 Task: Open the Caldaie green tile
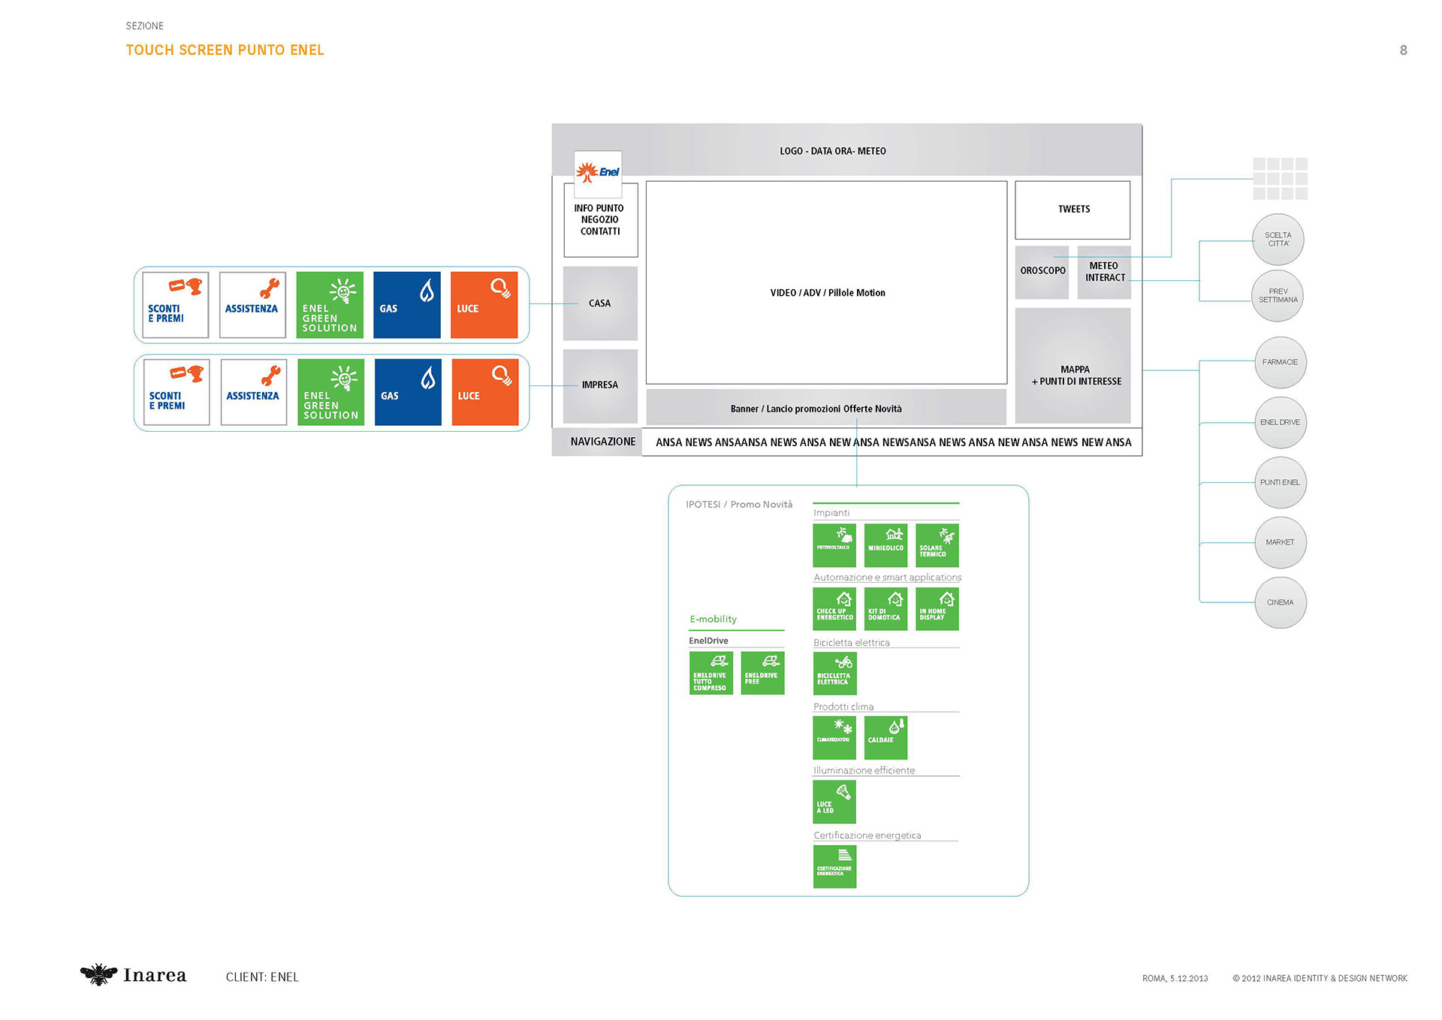tap(885, 737)
